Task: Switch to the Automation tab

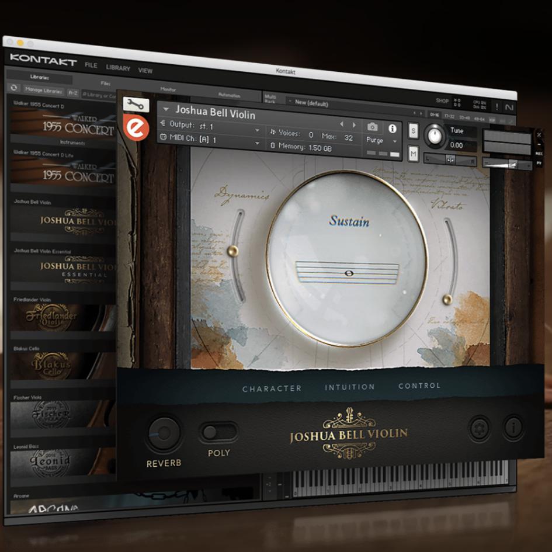Action: point(229,95)
